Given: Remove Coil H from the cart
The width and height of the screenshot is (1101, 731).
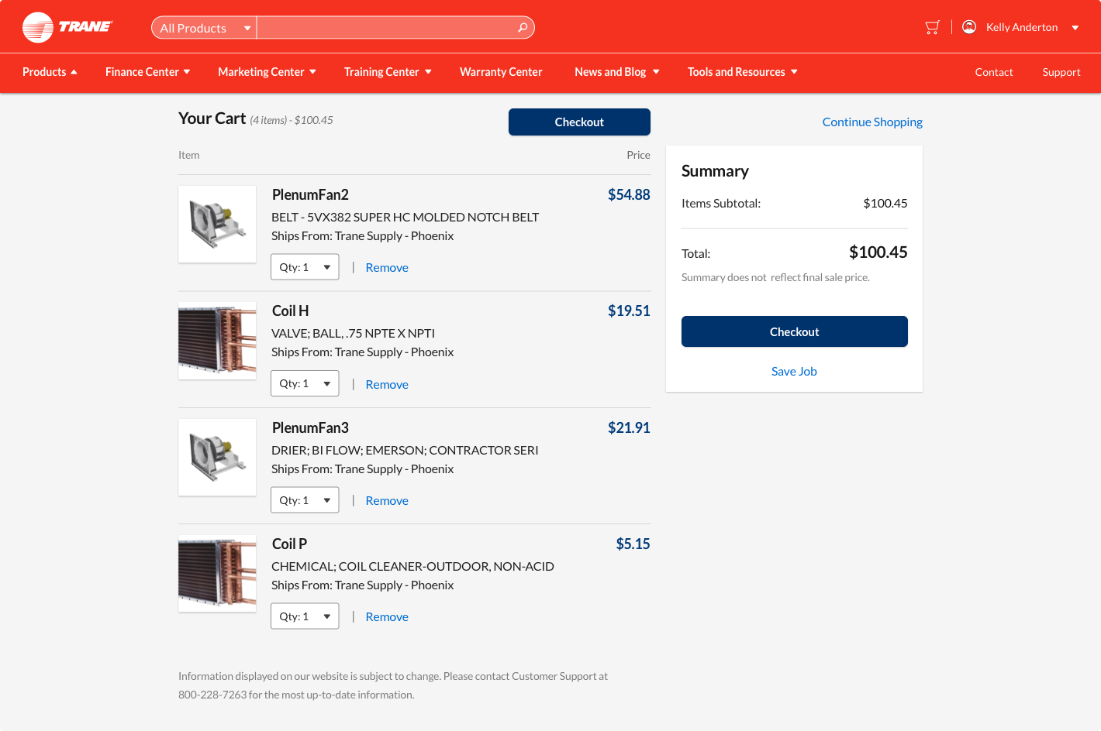Looking at the screenshot, I should click(x=387, y=384).
